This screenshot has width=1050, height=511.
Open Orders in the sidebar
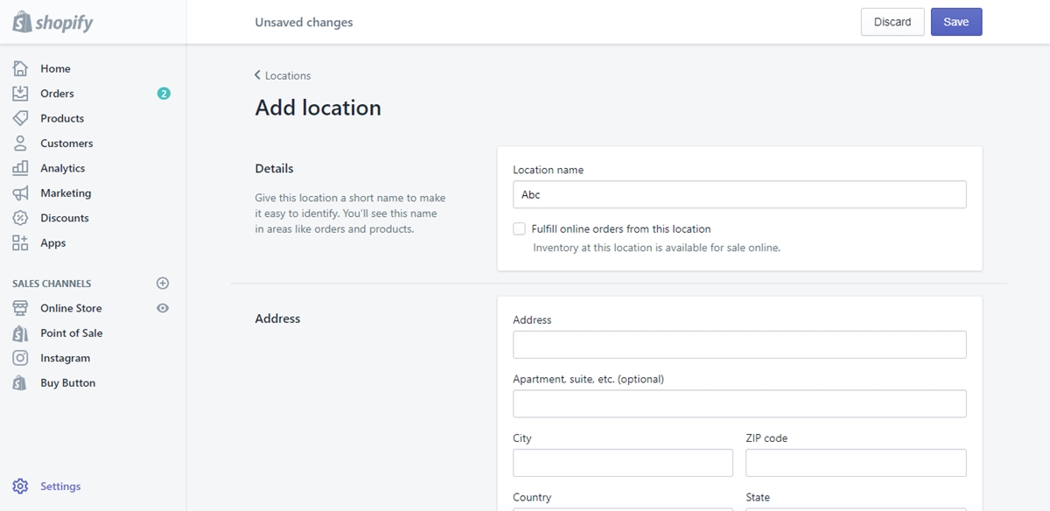(57, 94)
